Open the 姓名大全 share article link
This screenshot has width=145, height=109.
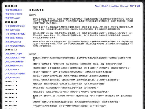pos(15,26)
